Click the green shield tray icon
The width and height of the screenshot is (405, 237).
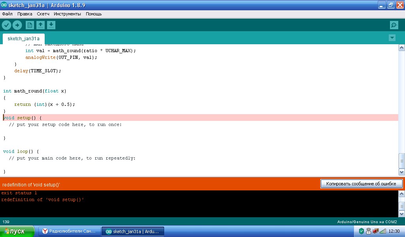(x=361, y=231)
